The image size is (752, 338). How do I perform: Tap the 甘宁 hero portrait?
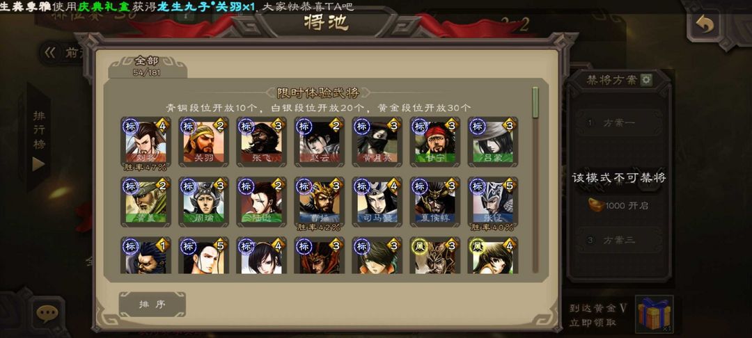(x=434, y=142)
